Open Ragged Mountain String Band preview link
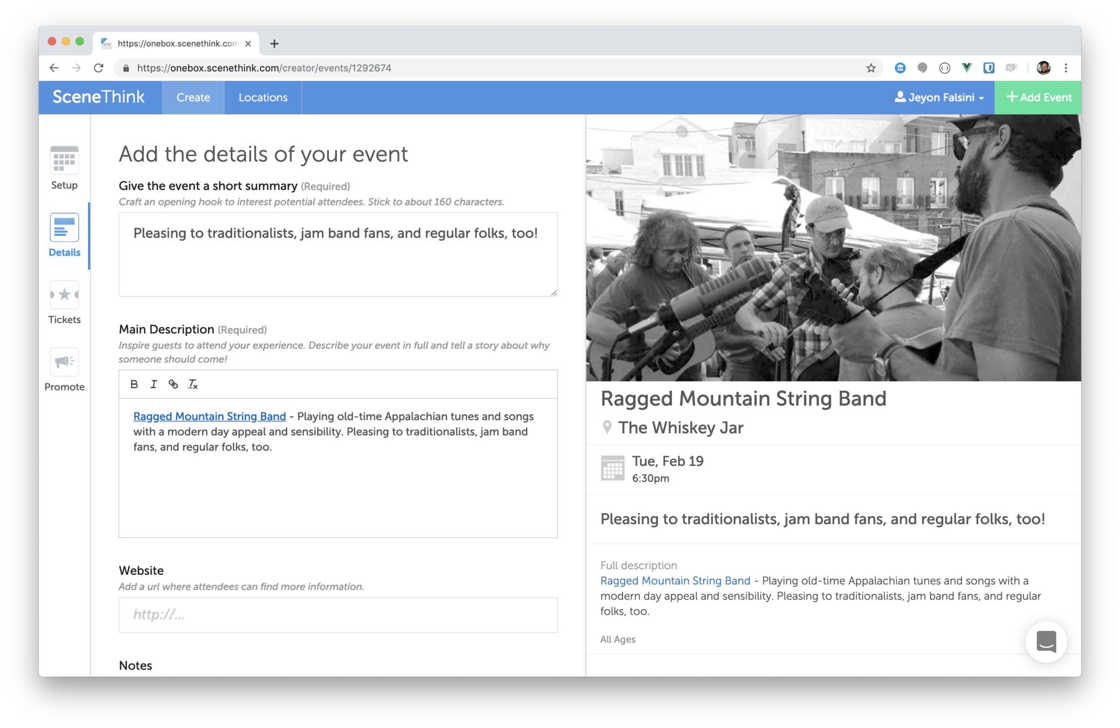The image size is (1120, 728). pos(675,581)
